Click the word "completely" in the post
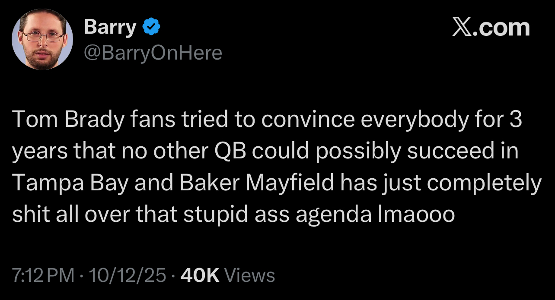This screenshot has width=555, height=300. [484, 184]
